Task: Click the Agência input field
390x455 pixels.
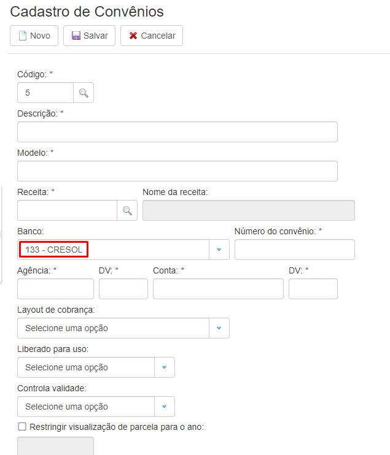Action: pyautogui.click(x=55, y=289)
